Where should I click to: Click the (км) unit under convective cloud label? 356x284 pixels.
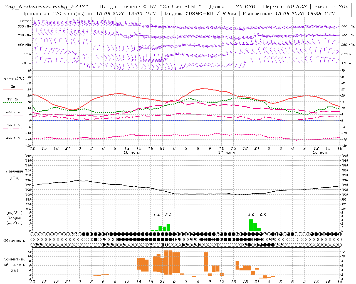14,270
